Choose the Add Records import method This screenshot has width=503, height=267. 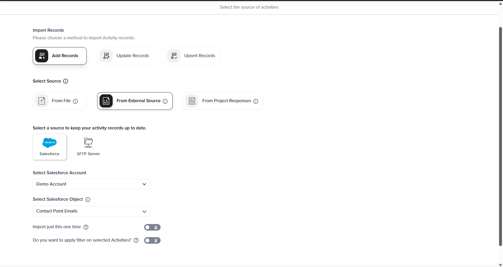point(60,56)
